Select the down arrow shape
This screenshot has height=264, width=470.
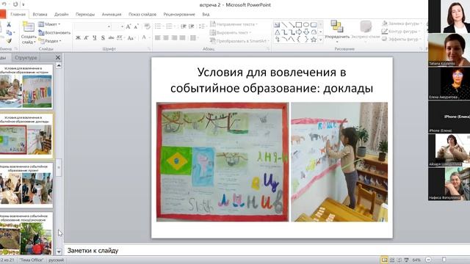pyautogui.click(x=306, y=32)
